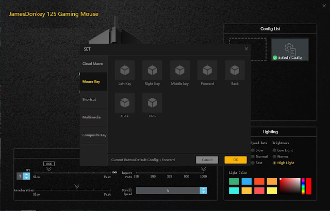Open the Shortcut tab

(93, 99)
